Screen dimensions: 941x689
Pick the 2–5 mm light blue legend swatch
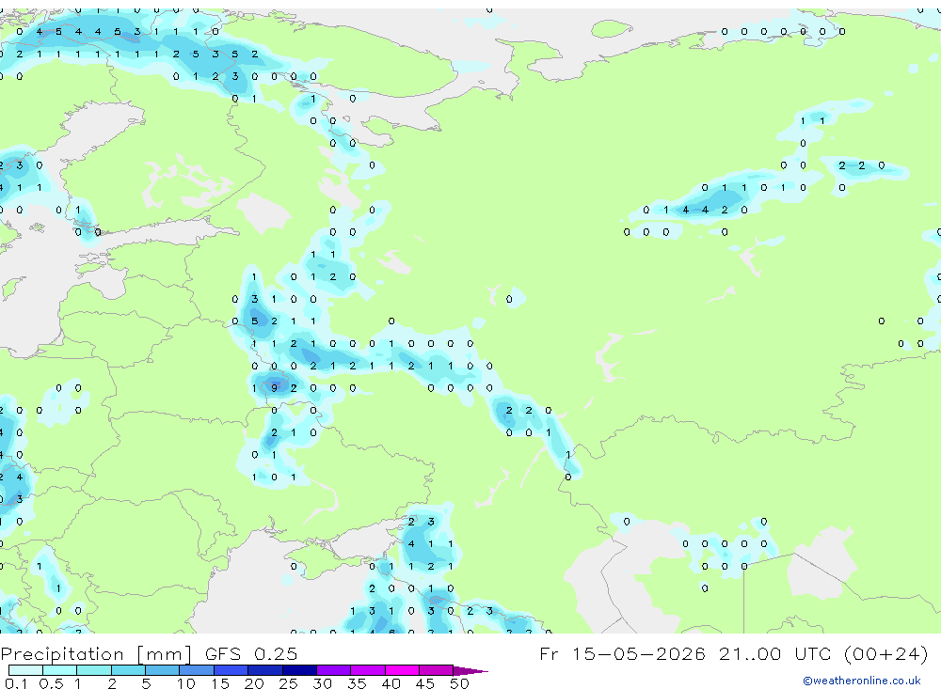[x=128, y=670]
